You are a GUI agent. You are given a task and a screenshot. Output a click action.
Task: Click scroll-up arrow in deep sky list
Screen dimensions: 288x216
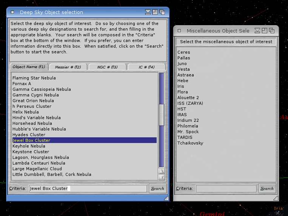tap(162, 171)
